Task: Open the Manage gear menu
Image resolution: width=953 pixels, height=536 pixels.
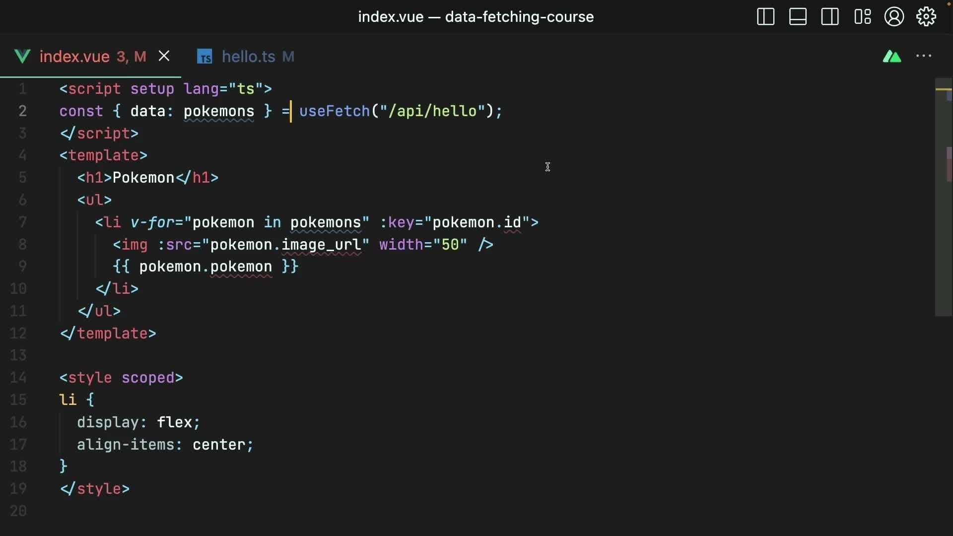Action: [x=926, y=17]
